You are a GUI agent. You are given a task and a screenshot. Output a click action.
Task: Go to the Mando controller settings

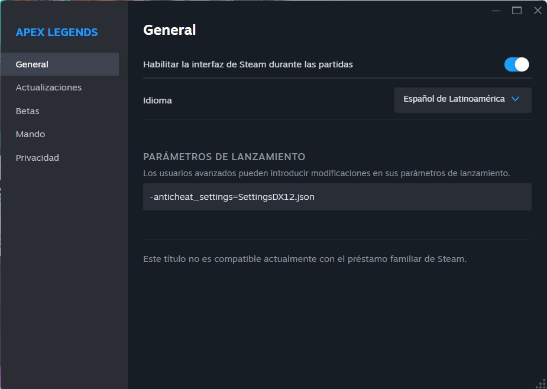coord(30,134)
